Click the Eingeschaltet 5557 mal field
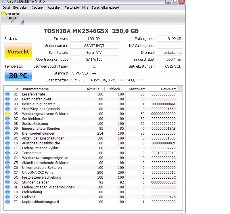 (x=170, y=60)
